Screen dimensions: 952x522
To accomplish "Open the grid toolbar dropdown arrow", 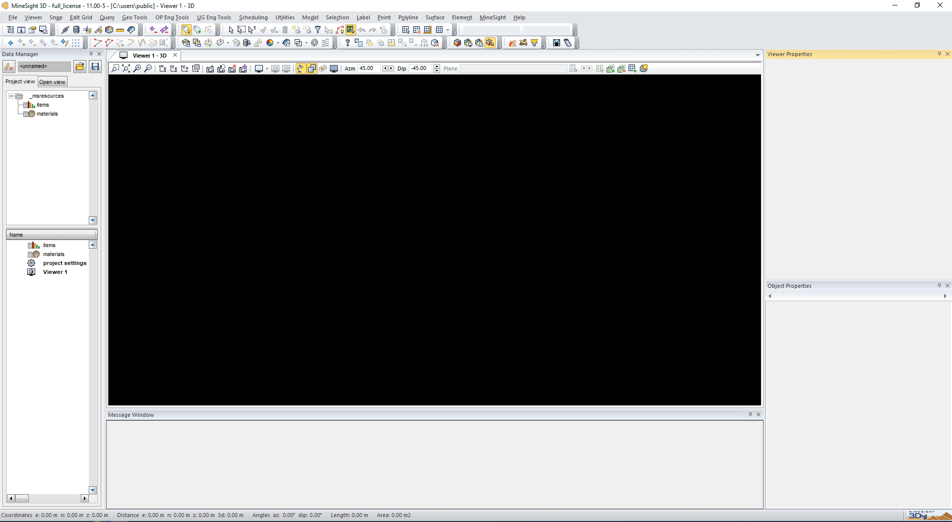I will pos(447,30).
